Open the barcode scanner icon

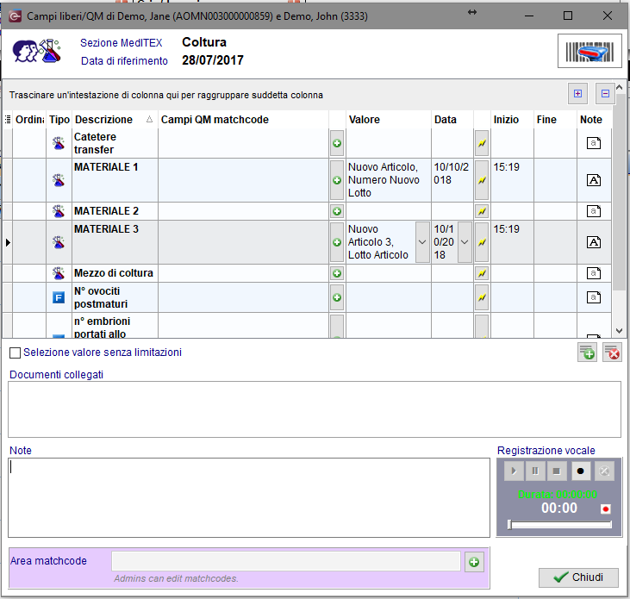[x=589, y=51]
